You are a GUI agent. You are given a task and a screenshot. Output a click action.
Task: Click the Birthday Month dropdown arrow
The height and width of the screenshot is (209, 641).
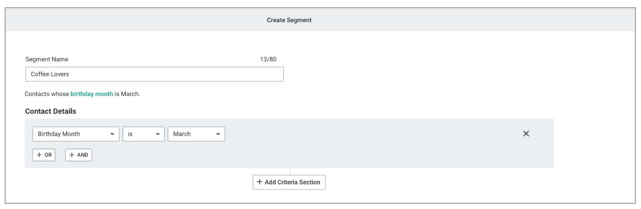pos(111,134)
